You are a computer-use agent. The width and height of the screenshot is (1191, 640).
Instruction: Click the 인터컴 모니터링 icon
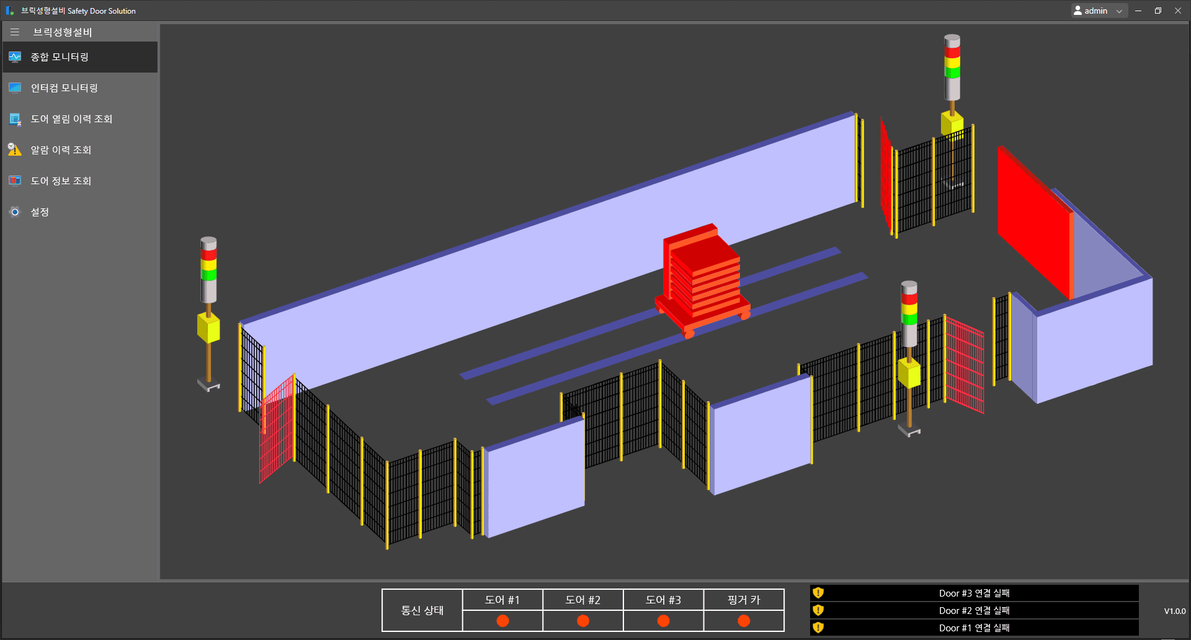tap(15, 88)
